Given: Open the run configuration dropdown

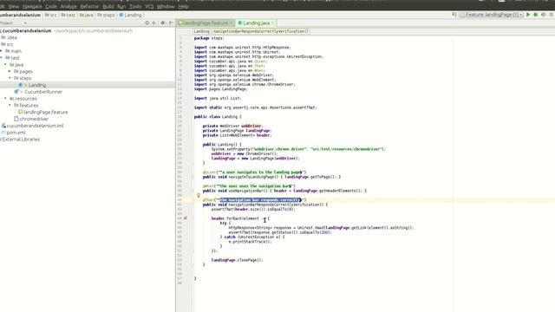Looking at the screenshot, I should (492, 15).
